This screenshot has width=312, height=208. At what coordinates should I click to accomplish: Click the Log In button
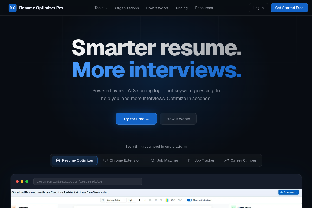point(258,8)
